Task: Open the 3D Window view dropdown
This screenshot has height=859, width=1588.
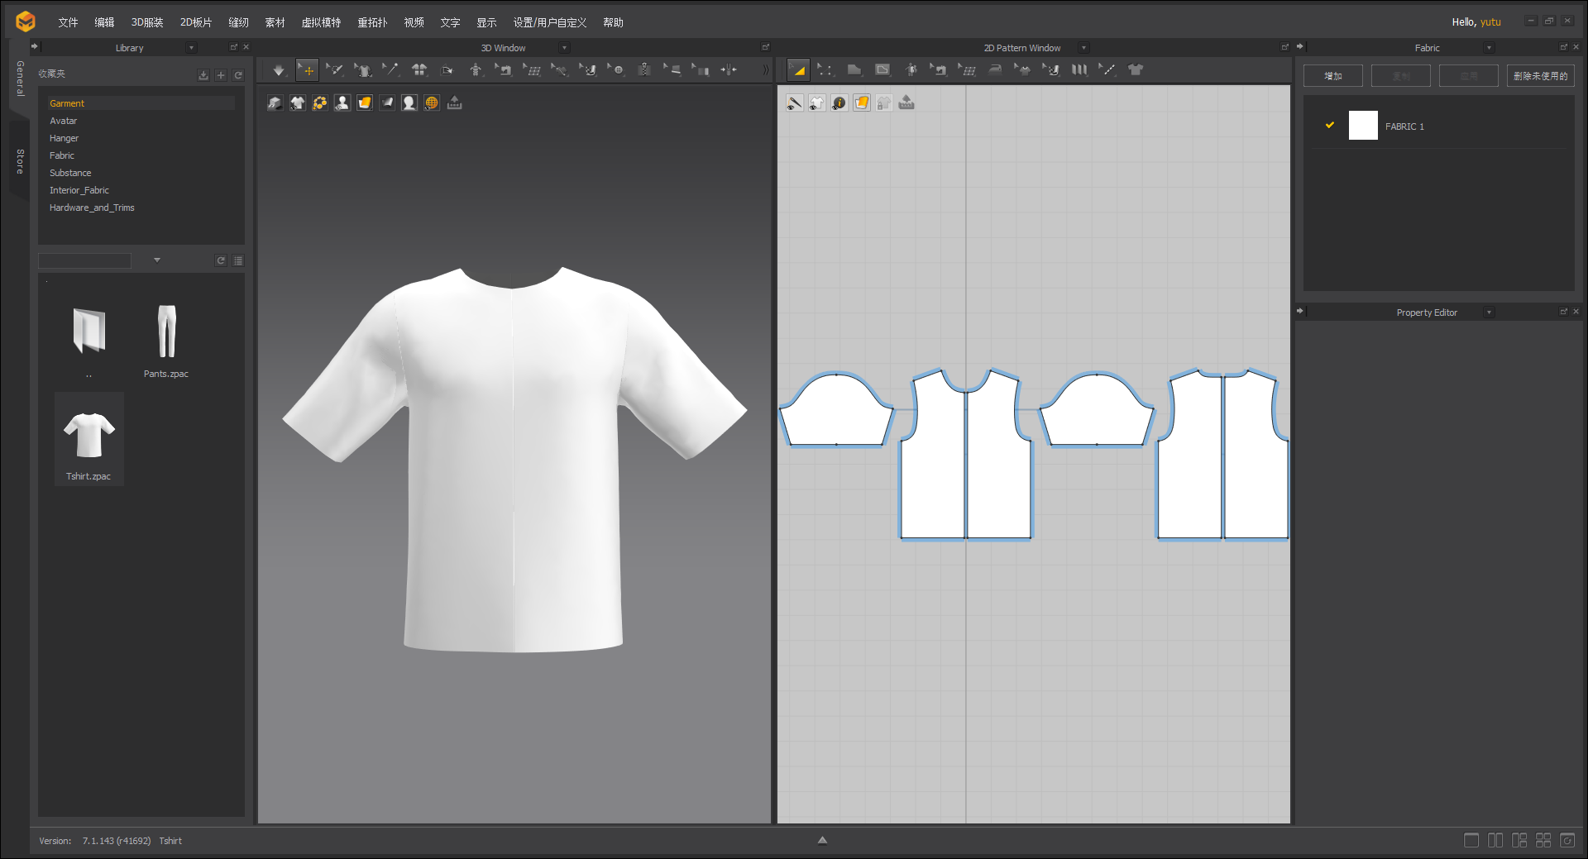Action: point(564,47)
